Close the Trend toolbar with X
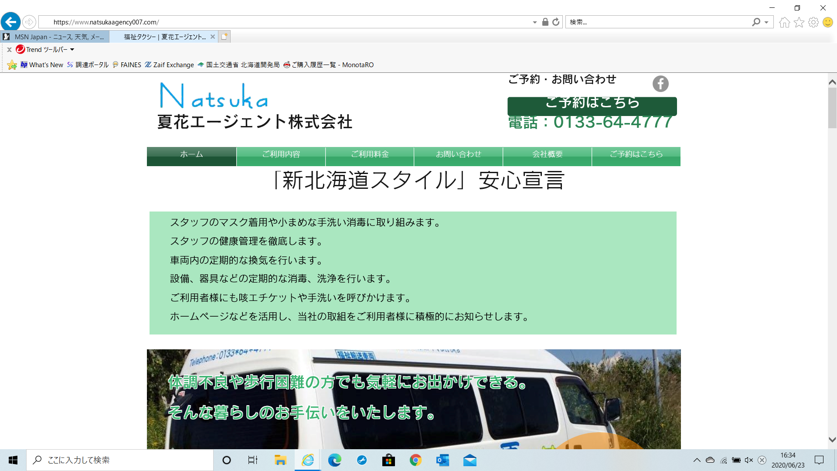837x471 pixels. coord(9,50)
